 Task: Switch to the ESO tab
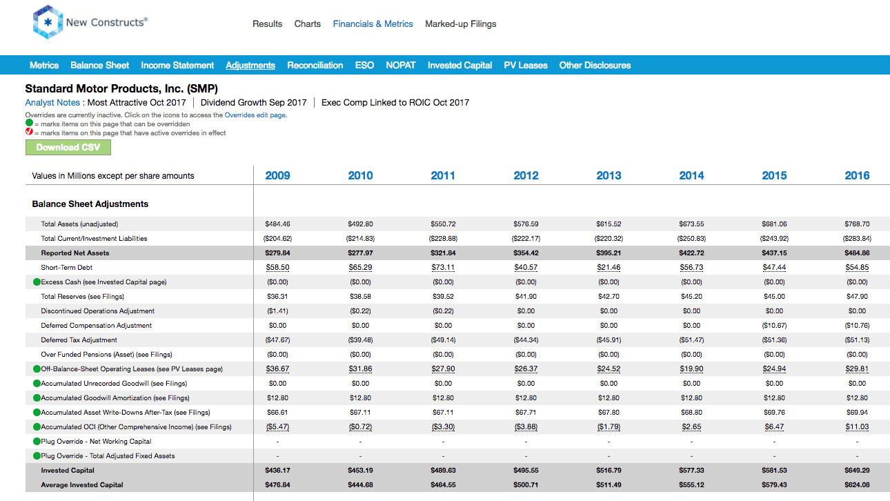364,65
